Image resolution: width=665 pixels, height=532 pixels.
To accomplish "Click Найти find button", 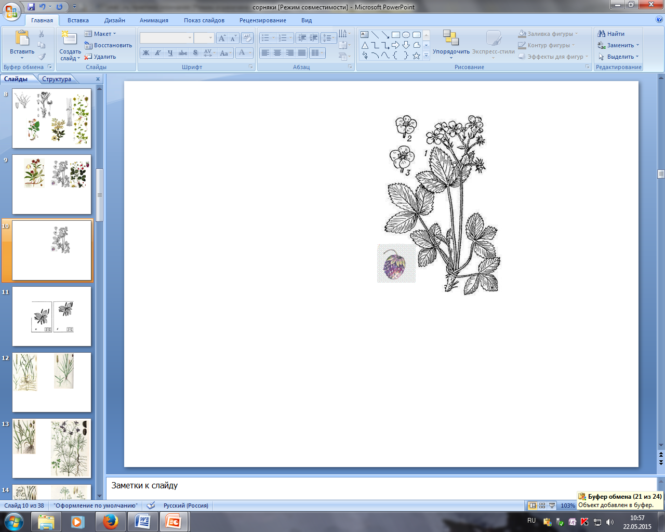I will (x=611, y=34).
